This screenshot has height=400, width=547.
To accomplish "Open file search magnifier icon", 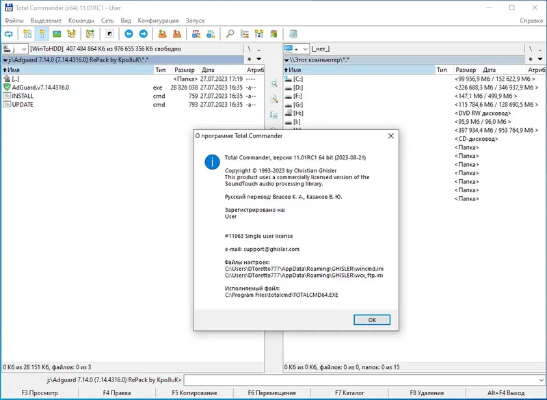I will (230, 34).
